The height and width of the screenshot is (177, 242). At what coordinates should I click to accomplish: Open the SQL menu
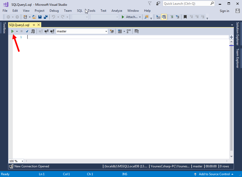[79, 11]
